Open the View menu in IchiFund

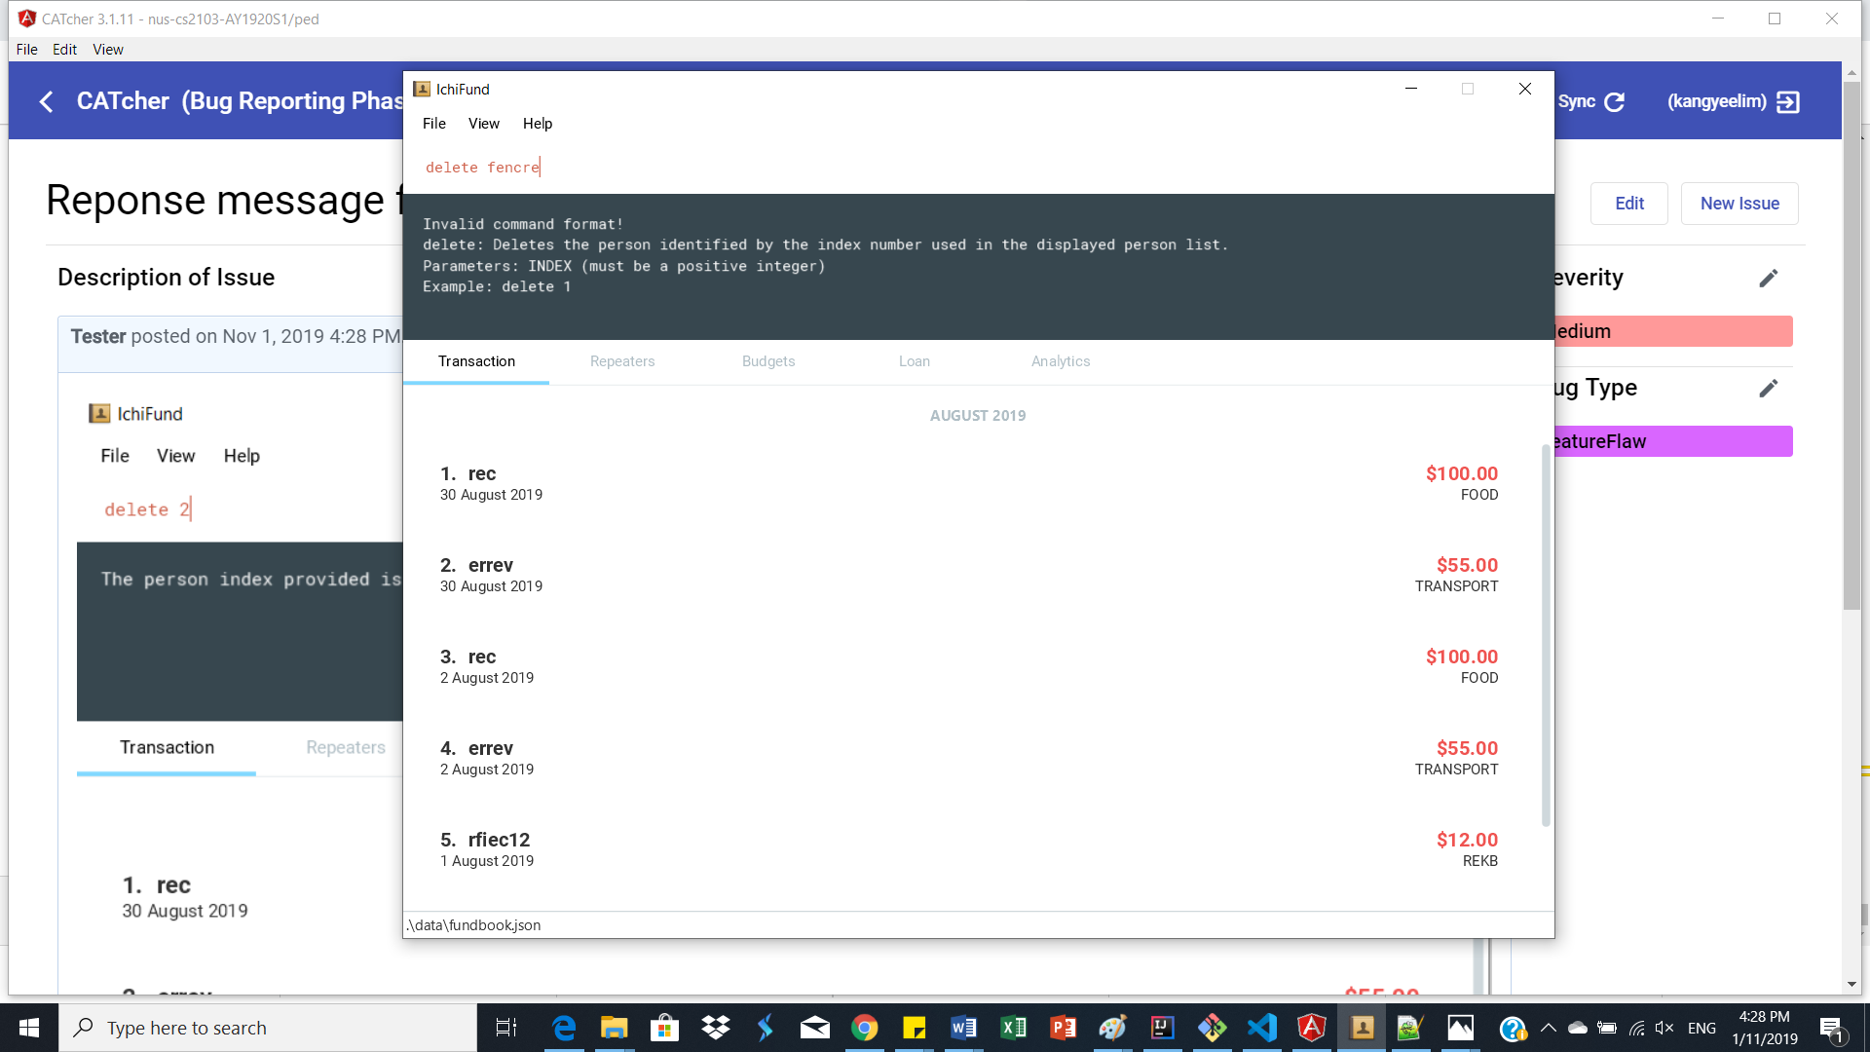[484, 124]
